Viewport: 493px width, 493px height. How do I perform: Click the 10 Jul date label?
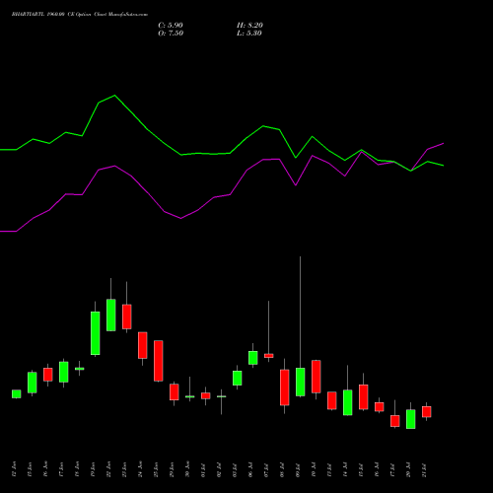[x=314, y=469]
